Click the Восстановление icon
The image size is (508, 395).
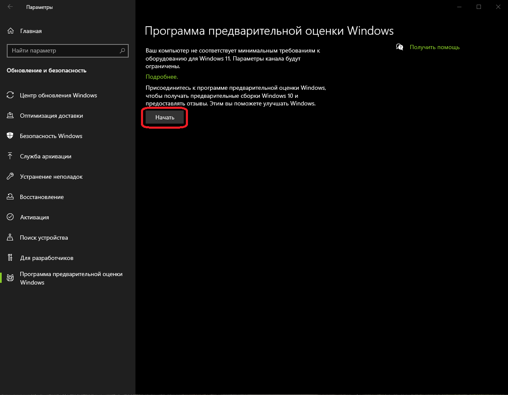click(x=11, y=197)
